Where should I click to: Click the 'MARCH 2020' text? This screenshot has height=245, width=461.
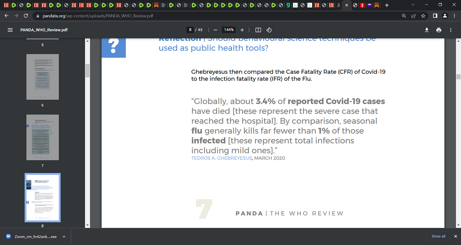click(x=270, y=158)
